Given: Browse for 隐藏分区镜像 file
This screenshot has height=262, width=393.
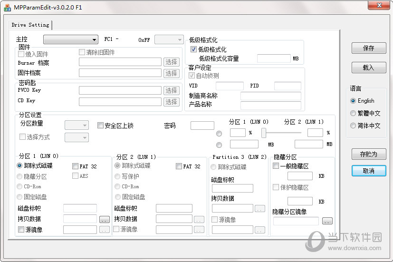Looking at the screenshot, I should (x=327, y=221).
